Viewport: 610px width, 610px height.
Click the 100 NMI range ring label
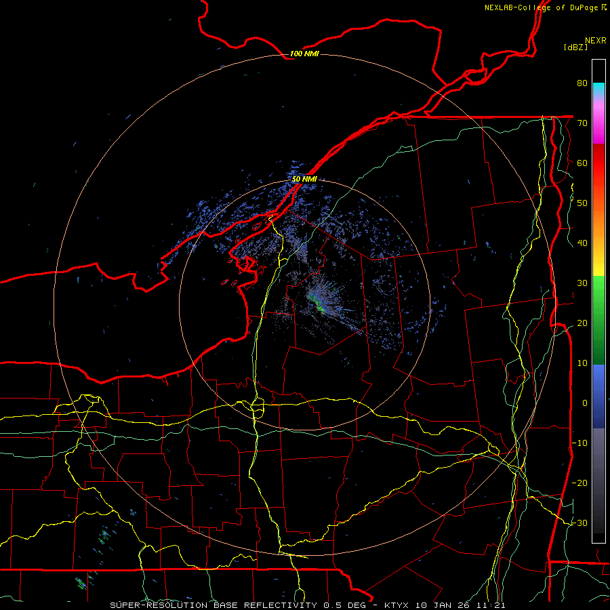click(304, 54)
